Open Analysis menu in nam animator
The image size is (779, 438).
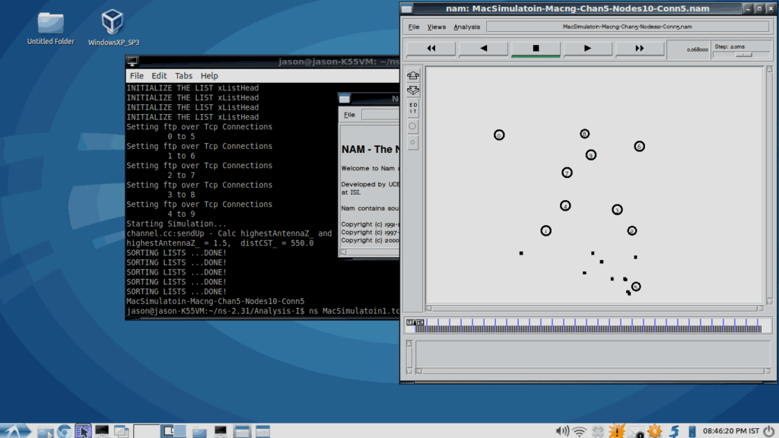[466, 27]
